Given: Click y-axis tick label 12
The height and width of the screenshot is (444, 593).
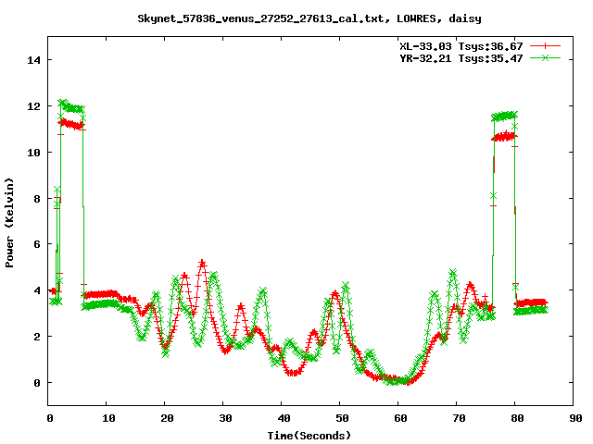Looking at the screenshot, I should [33, 106].
